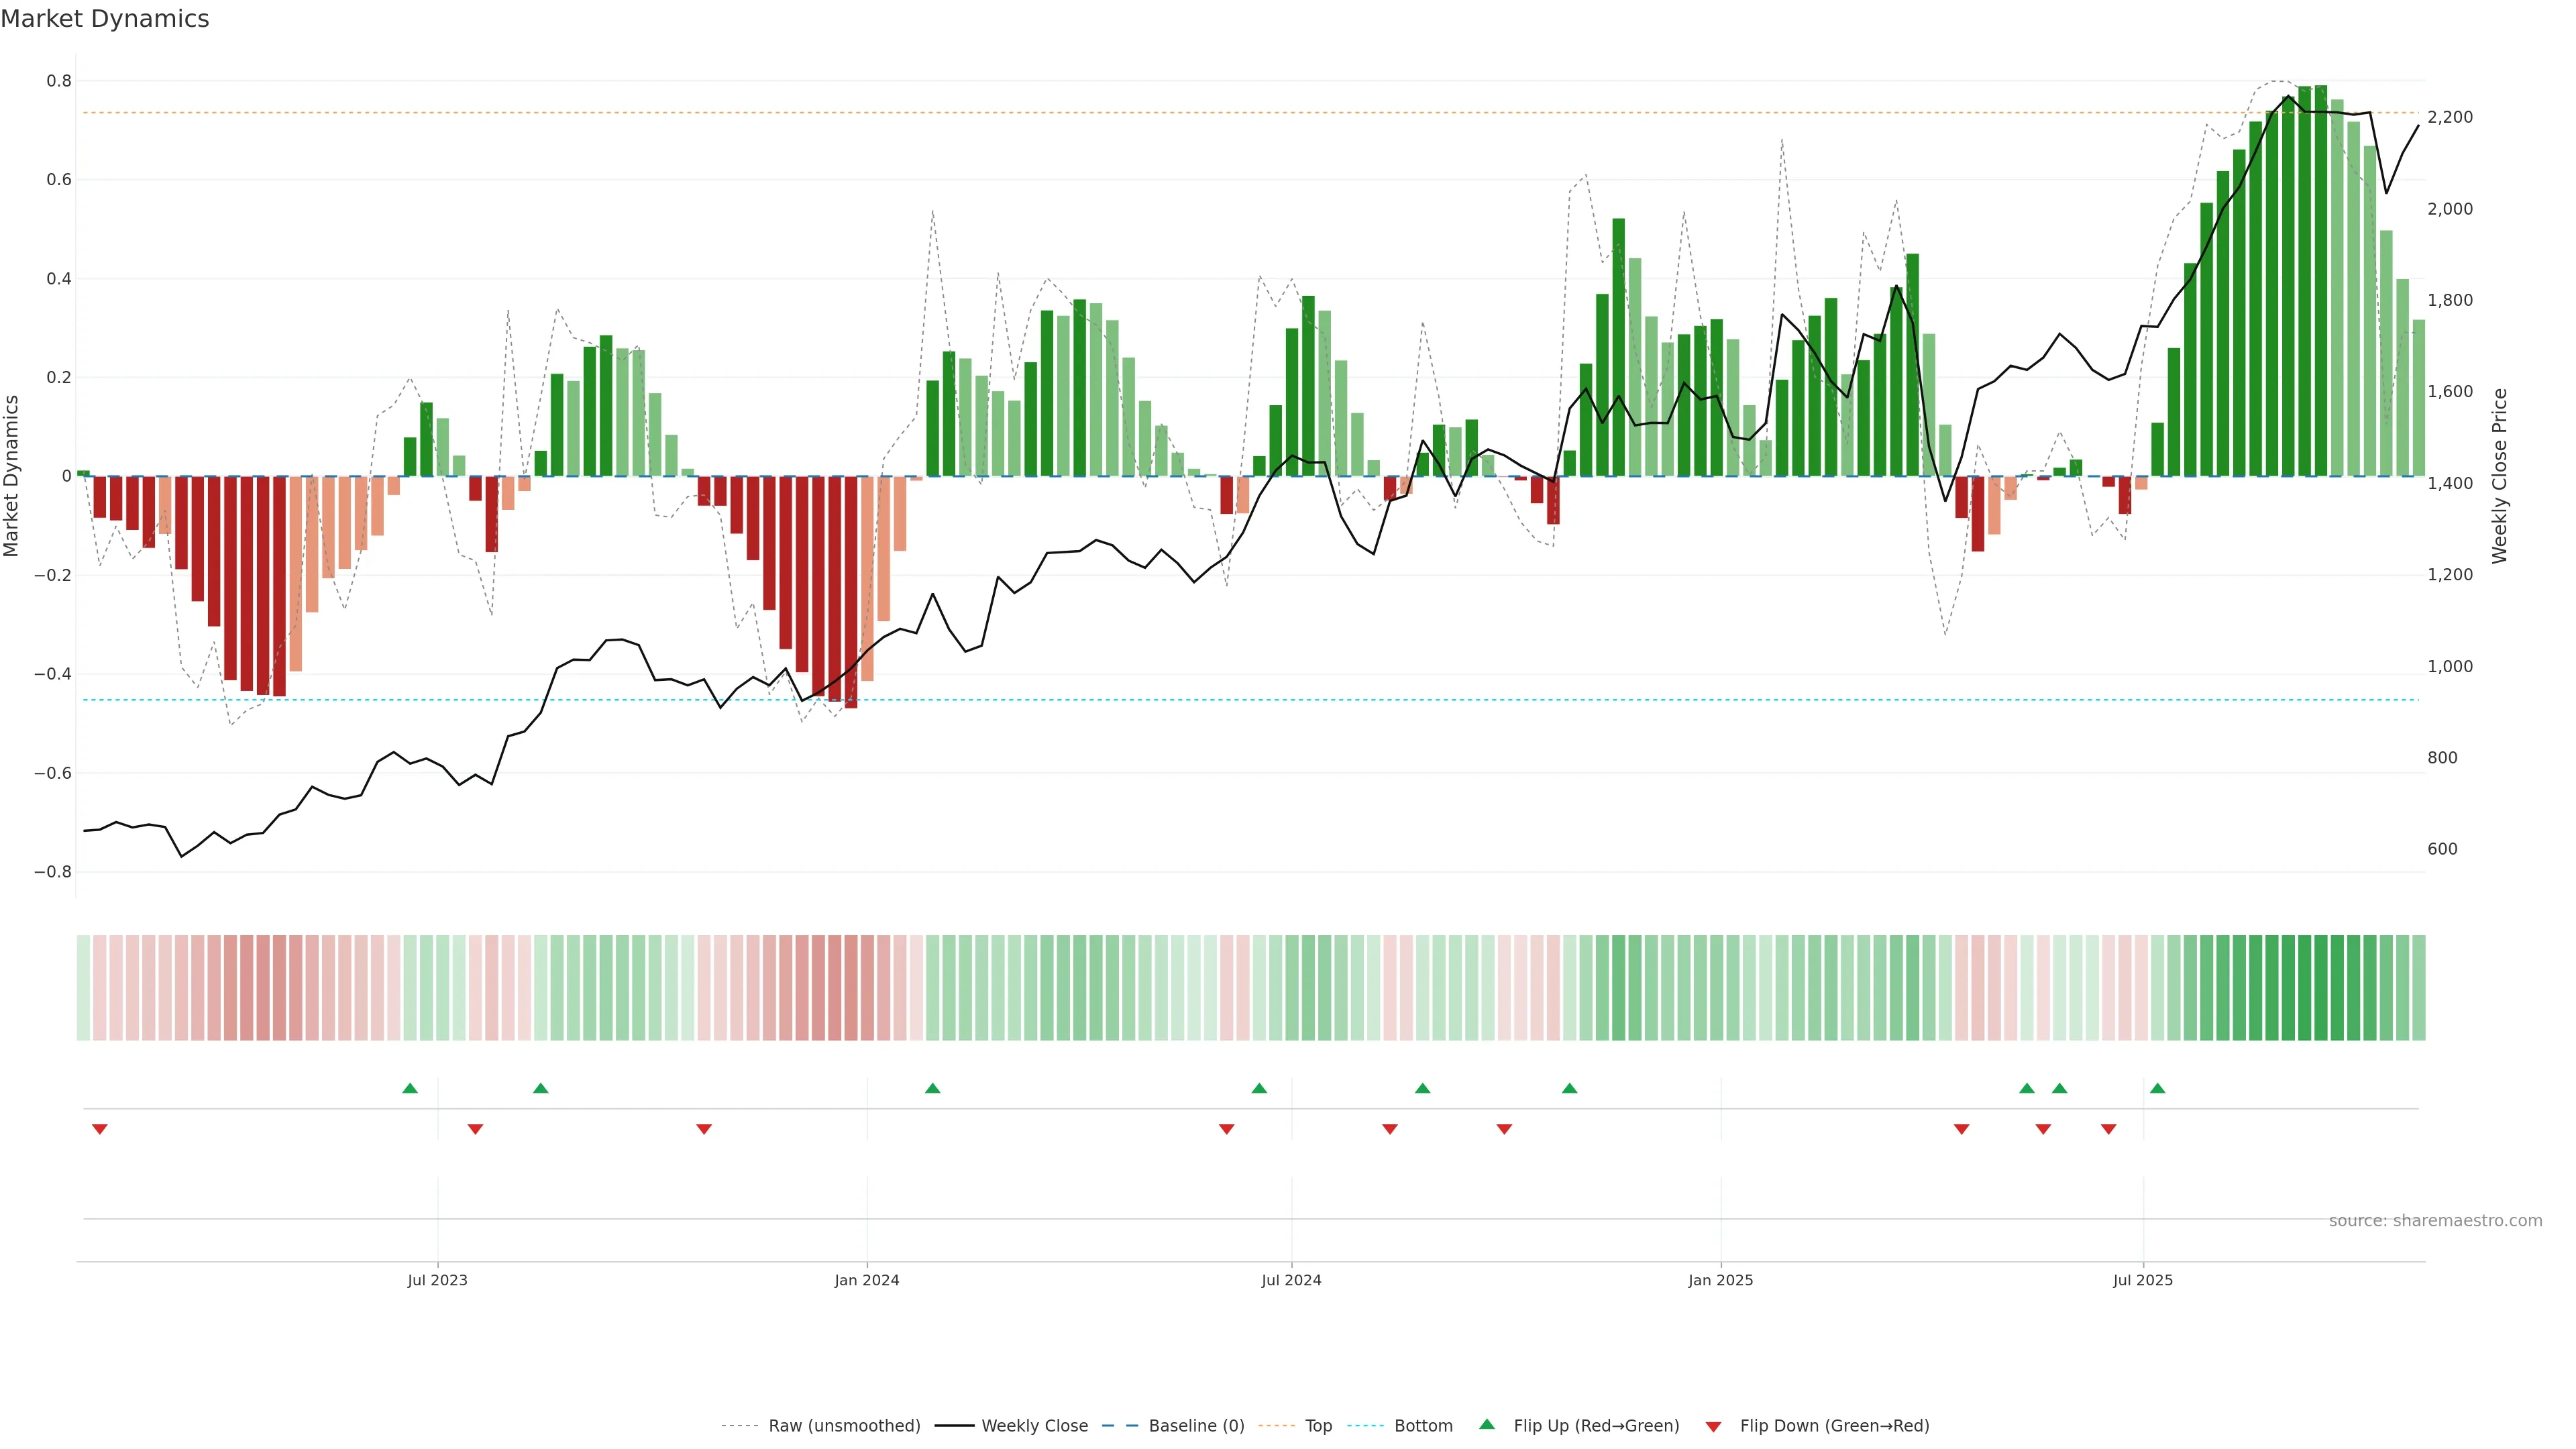Click the first green Flip Up triangle marker
The height and width of the screenshot is (1449, 2576).
(410, 1088)
